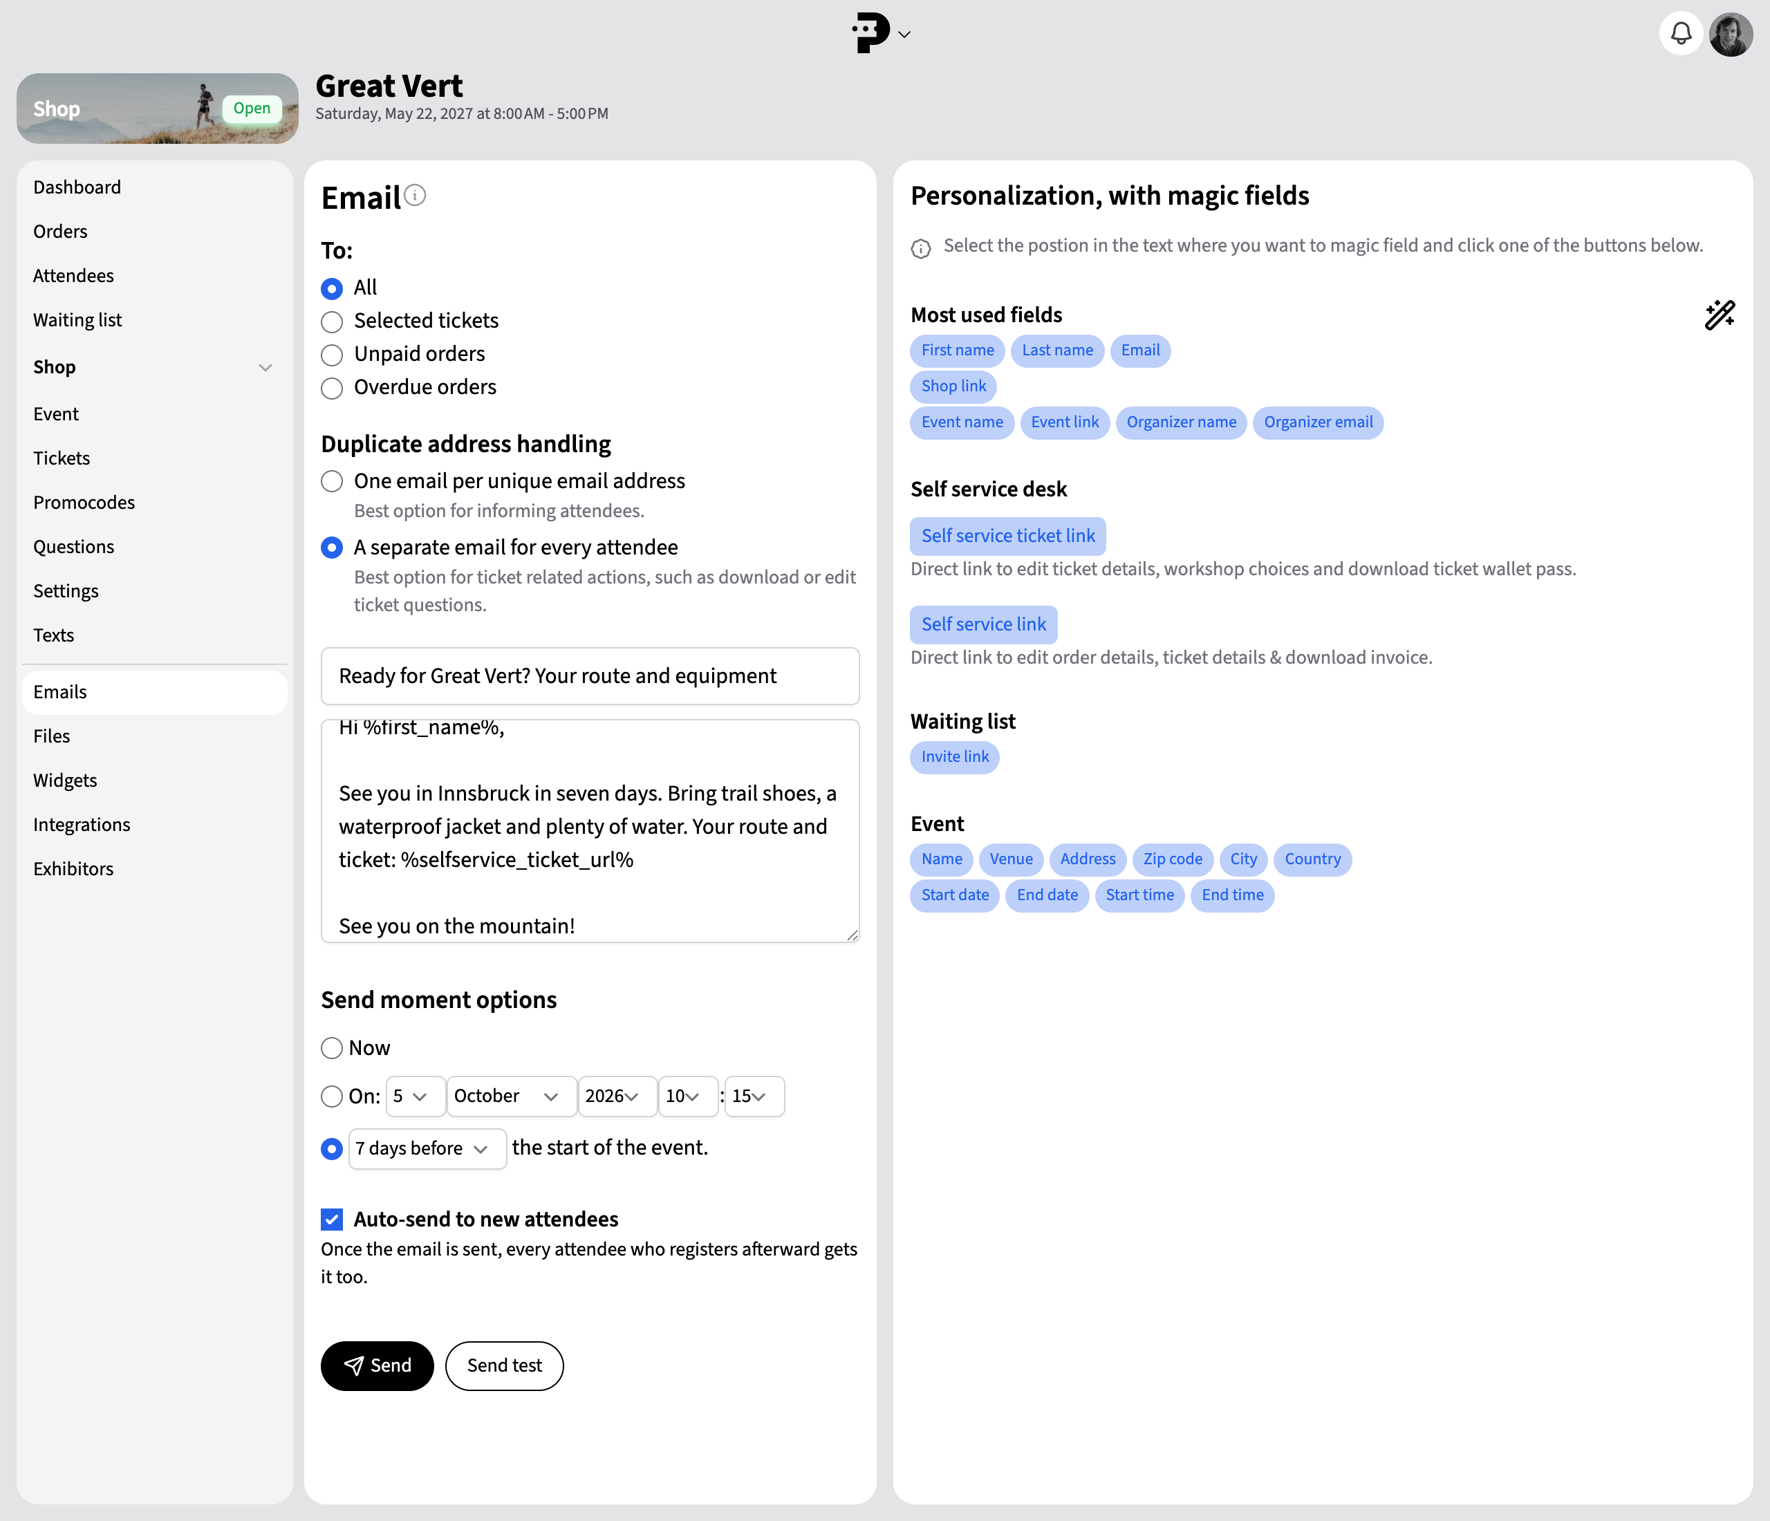Image resolution: width=1770 pixels, height=1521 pixels.
Task: Toggle Auto-send to new attendees checkbox
Action: point(333,1220)
